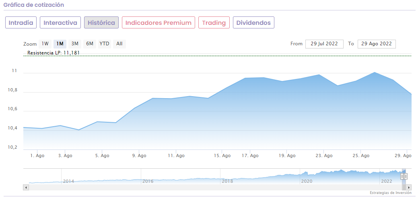
Task: Choose the YTD zoom option
Action: coord(105,44)
